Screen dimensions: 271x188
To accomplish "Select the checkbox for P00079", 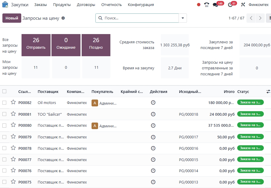I will pos(4,137).
